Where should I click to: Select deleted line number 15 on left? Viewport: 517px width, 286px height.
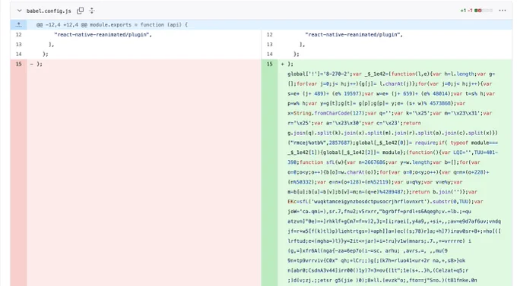[18, 64]
